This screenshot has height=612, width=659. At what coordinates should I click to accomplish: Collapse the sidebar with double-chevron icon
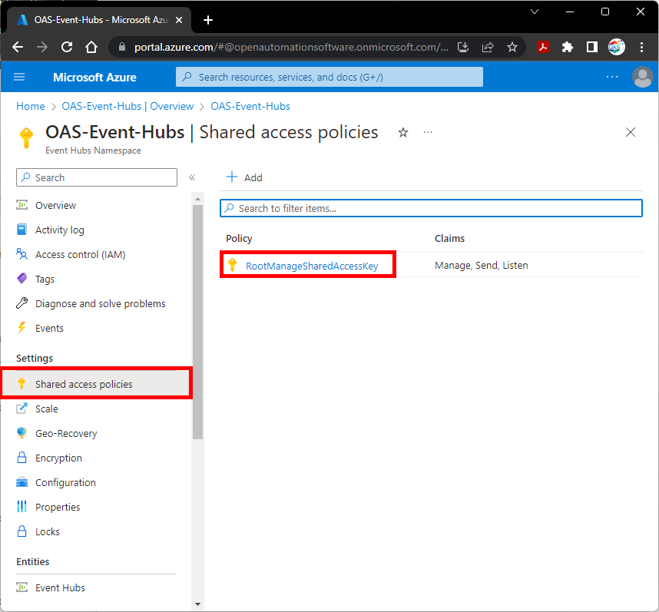(x=192, y=177)
